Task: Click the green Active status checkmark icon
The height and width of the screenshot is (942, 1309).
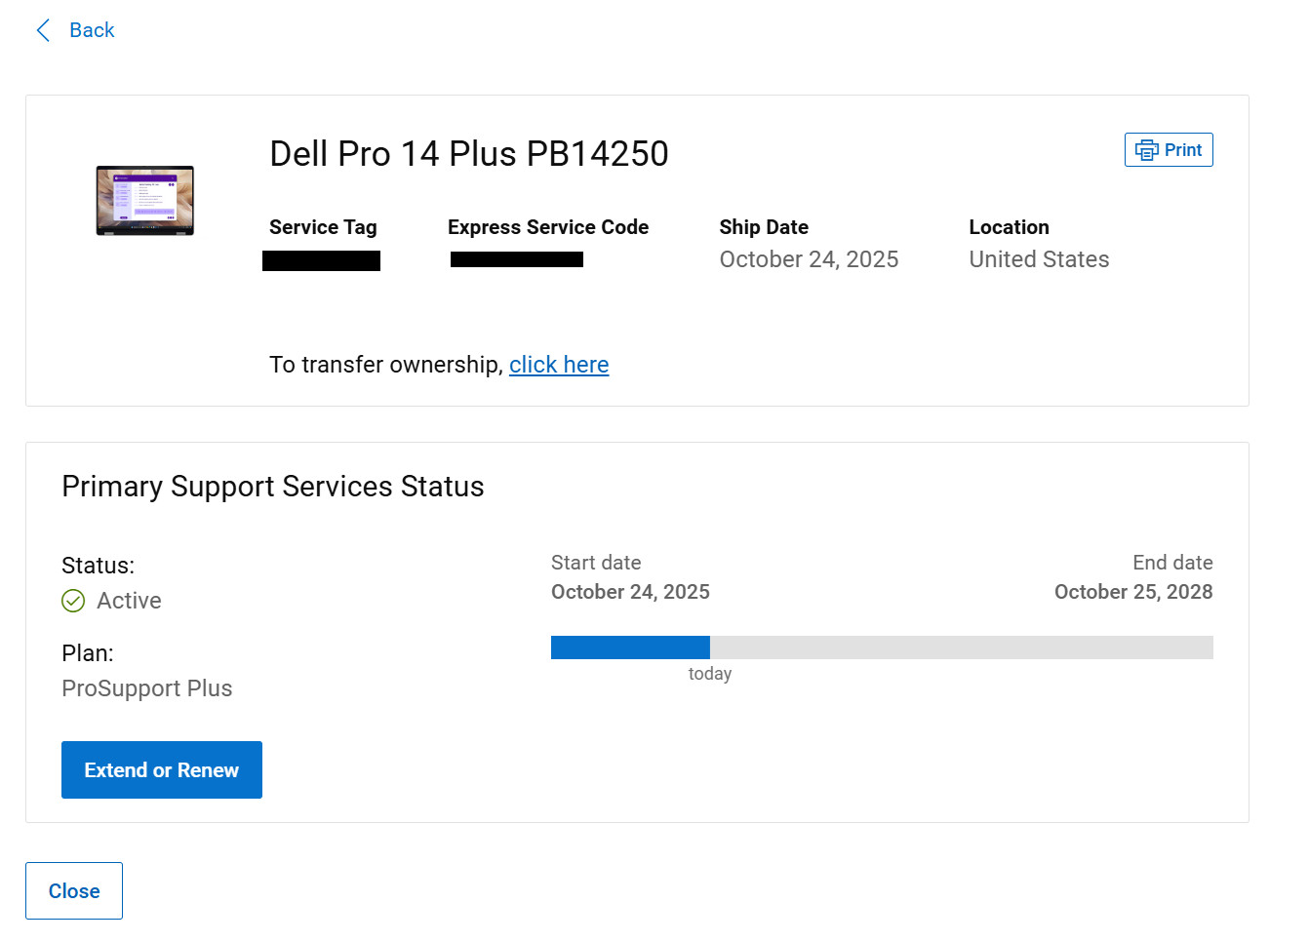Action: tap(73, 601)
